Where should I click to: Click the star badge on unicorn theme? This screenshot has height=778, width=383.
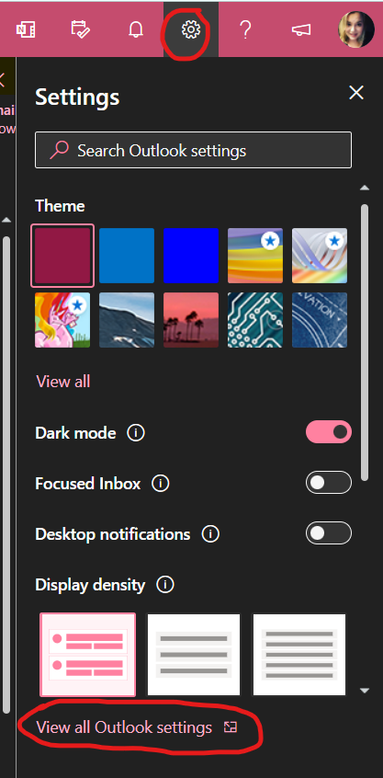(77, 305)
